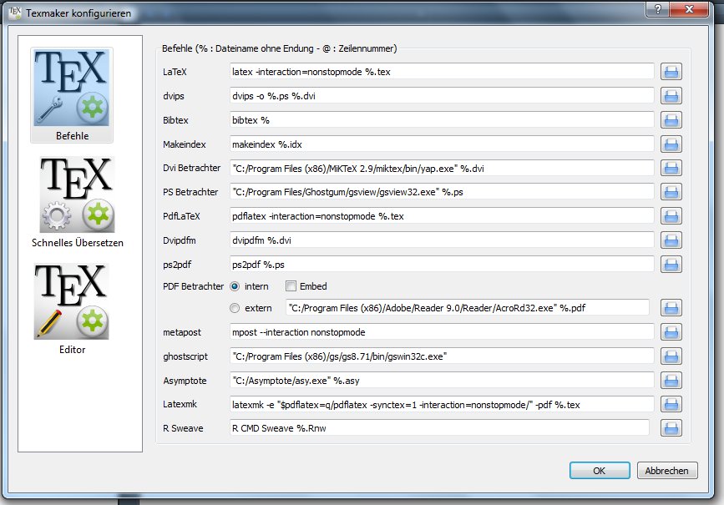This screenshot has width=724, height=505.
Task: Edit the LaTeX command field
Action: pos(442,72)
